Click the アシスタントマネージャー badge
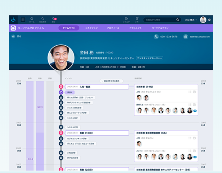This screenshot has height=173, width=222. coord(150,58)
